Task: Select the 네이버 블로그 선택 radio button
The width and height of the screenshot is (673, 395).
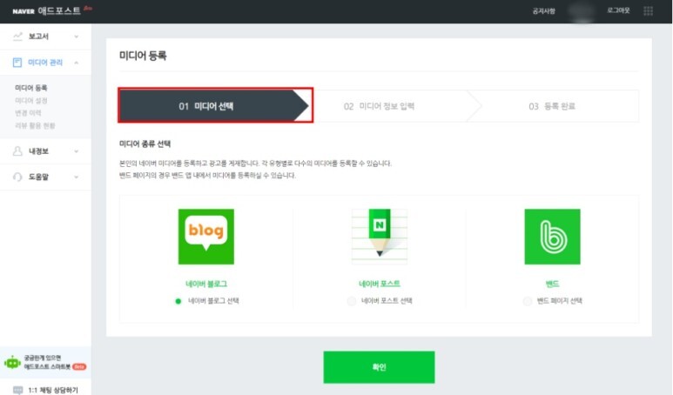Action: point(178,301)
